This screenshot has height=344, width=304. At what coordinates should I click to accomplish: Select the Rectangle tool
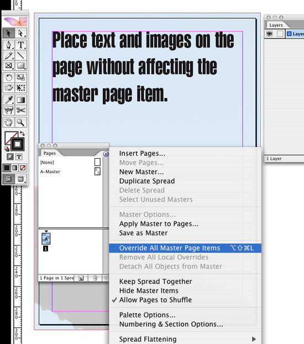(21, 66)
